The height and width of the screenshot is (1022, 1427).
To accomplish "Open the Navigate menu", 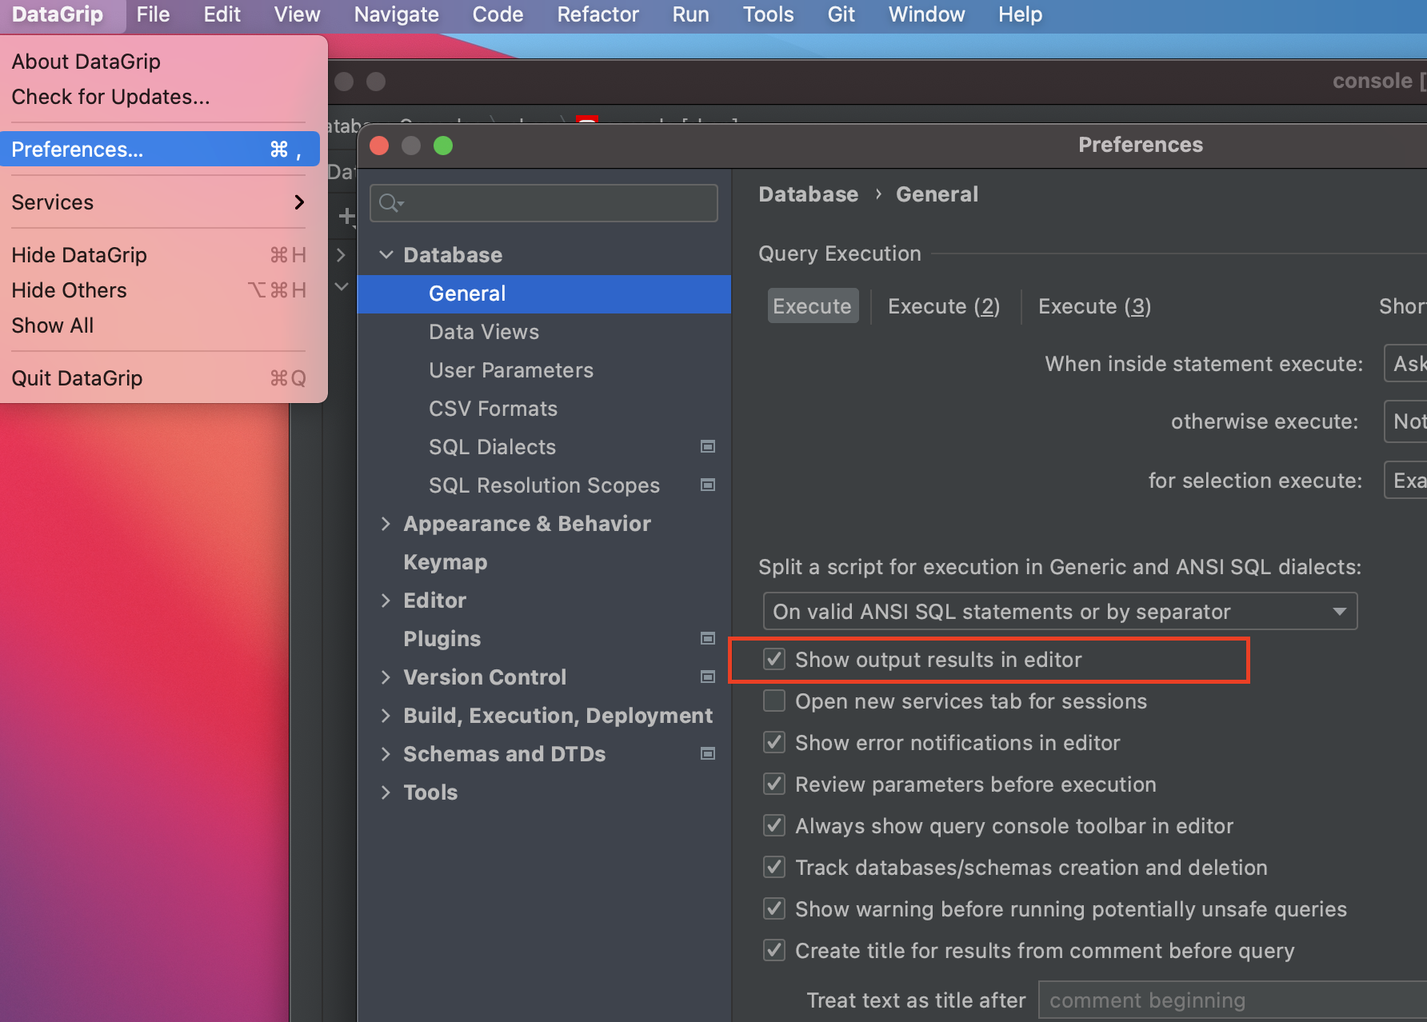I will (396, 14).
